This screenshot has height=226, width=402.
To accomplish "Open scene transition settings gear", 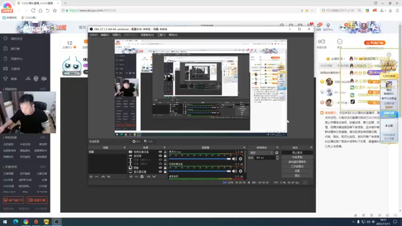I will 277,153.
